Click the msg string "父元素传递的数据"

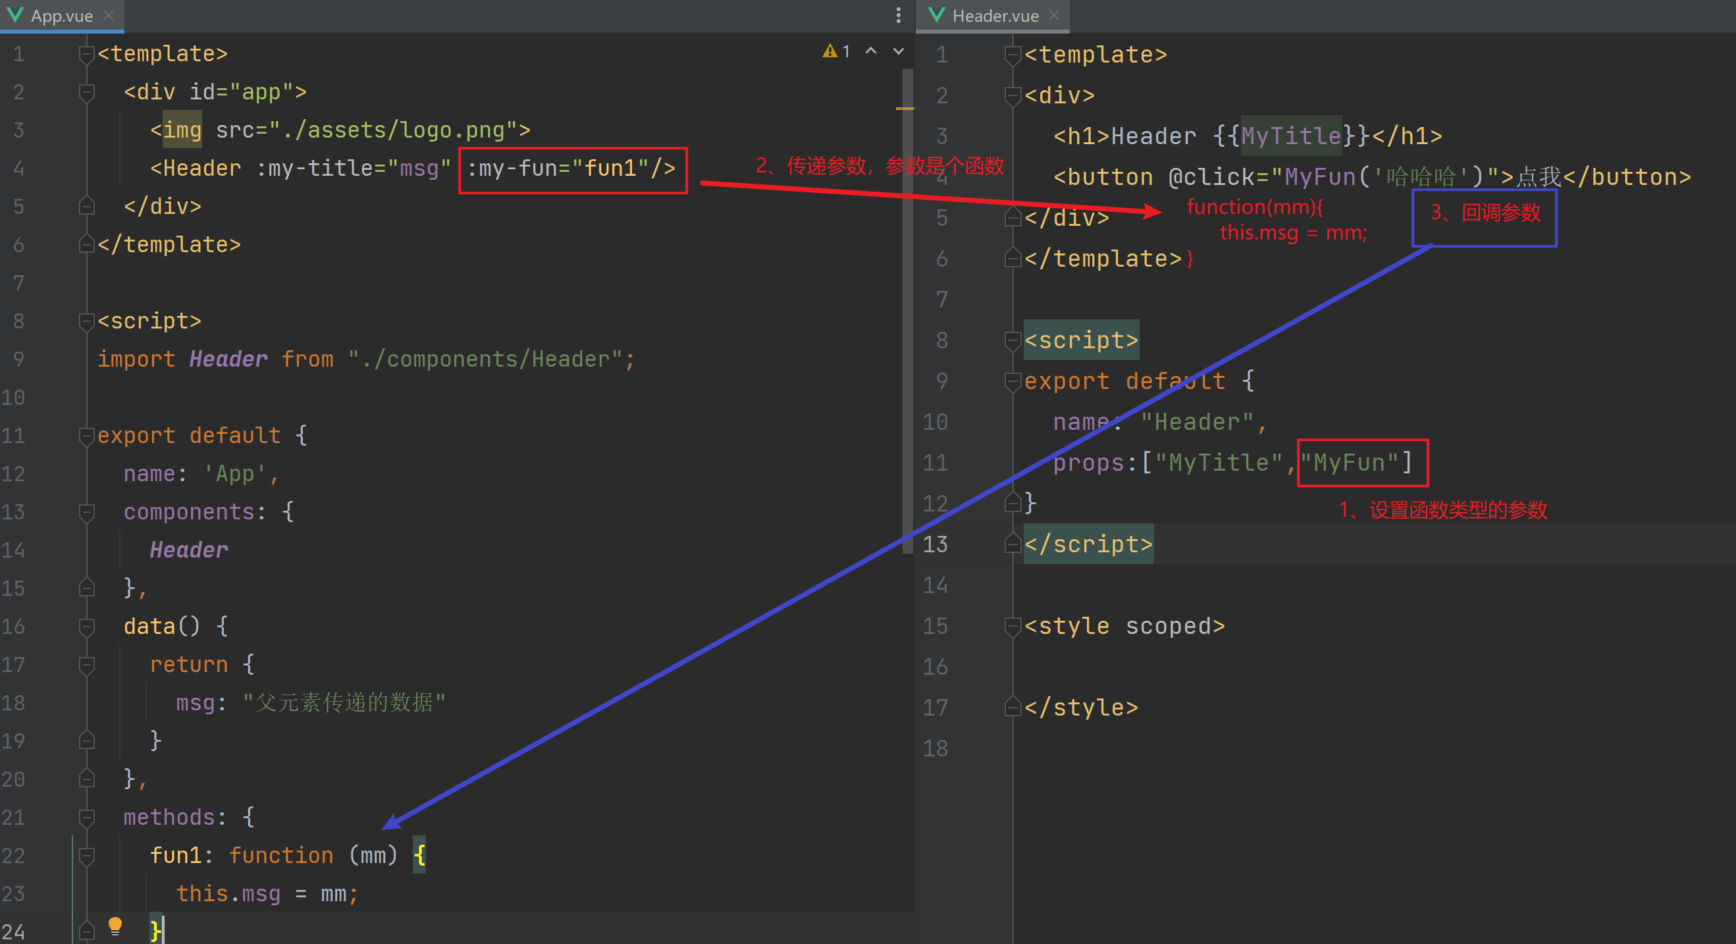click(x=344, y=703)
